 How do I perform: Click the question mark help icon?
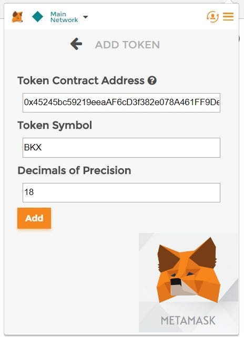tap(152, 80)
